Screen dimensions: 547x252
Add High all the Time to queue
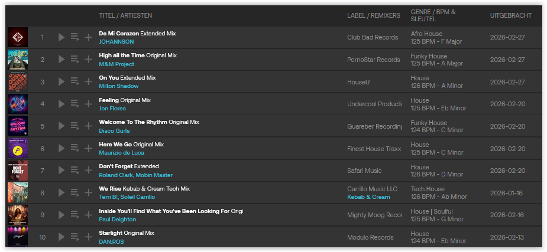[75, 60]
